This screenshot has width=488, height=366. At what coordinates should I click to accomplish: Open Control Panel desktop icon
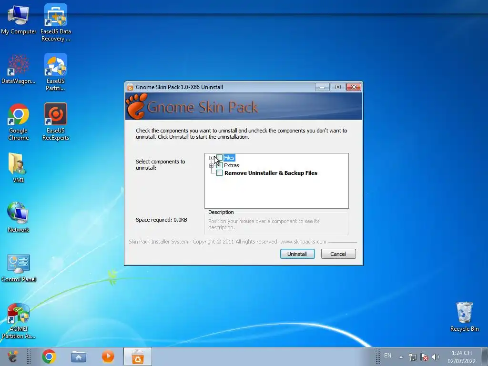19,268
